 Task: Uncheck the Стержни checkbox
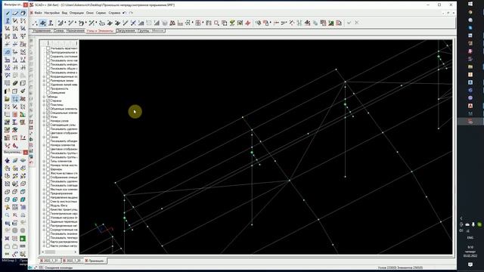click(48, 100)
